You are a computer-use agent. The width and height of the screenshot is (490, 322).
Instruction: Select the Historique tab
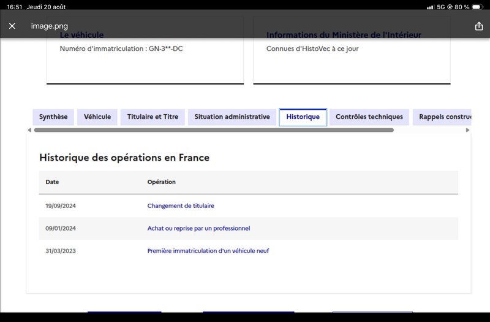pos(303,117)
